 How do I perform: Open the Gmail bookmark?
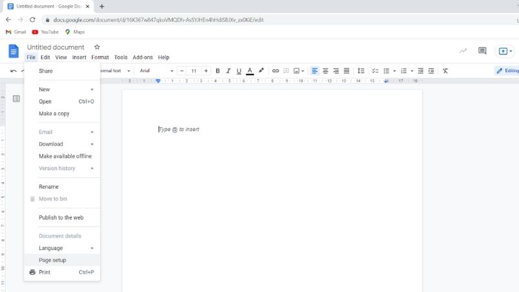point(16,32)
